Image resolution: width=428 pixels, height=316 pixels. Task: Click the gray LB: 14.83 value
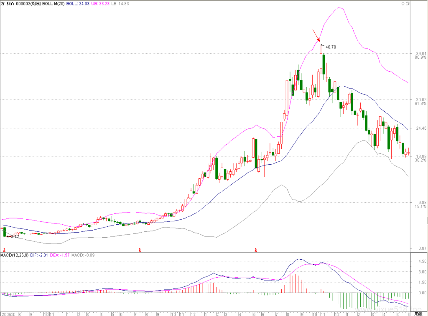[120, 4]
